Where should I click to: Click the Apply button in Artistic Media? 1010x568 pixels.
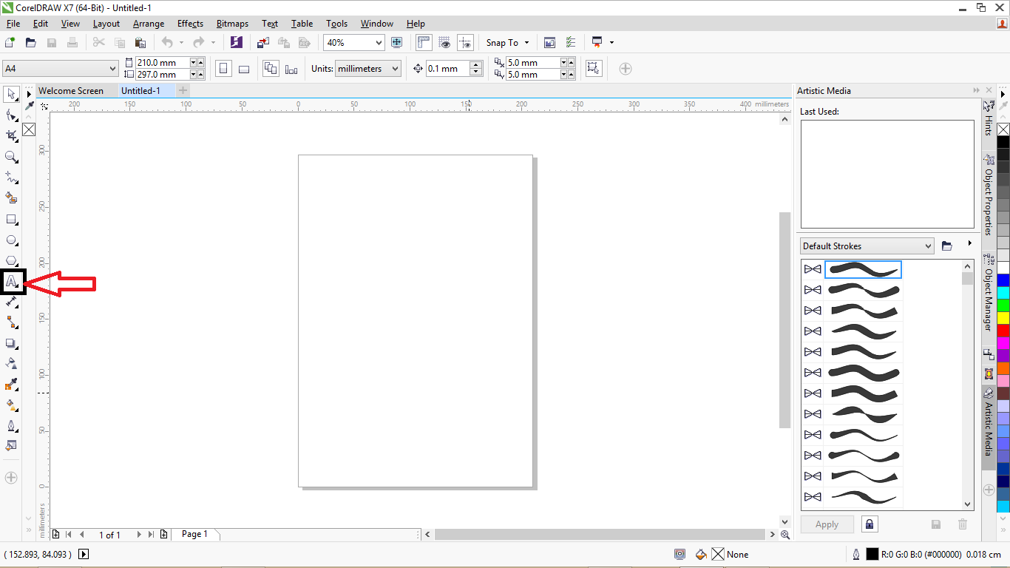(x=827, y=524)
